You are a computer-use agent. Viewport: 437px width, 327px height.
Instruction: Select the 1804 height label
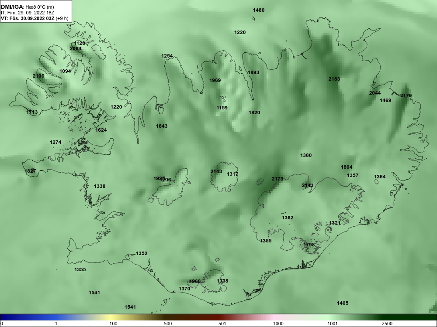coord(347,167)
